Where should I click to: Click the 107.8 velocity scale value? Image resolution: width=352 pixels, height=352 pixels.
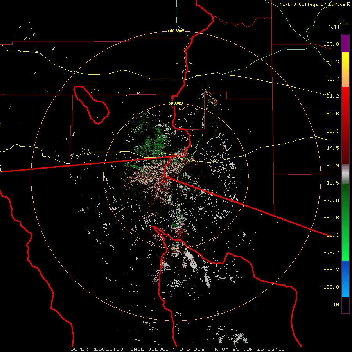(331, 44)
